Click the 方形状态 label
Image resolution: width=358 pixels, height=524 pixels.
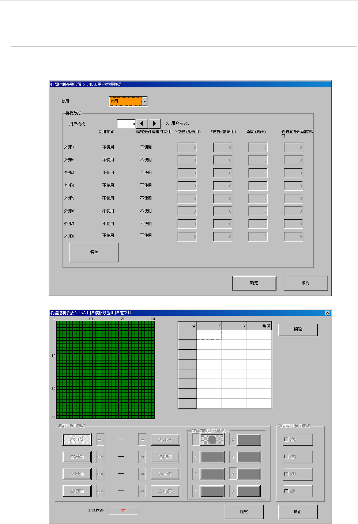[96, 510]
